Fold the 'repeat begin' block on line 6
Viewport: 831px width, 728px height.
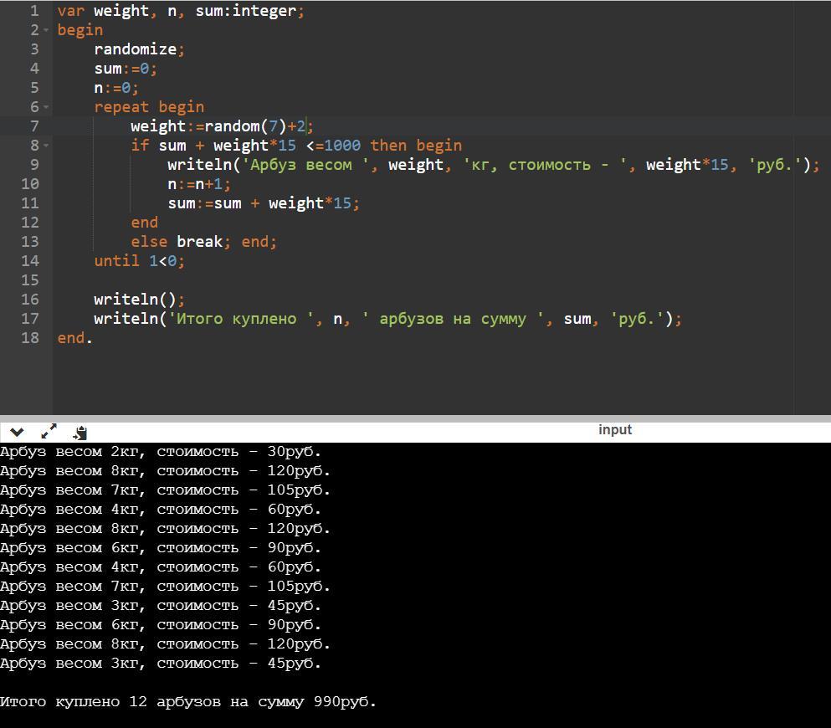(x=46, y=107)
